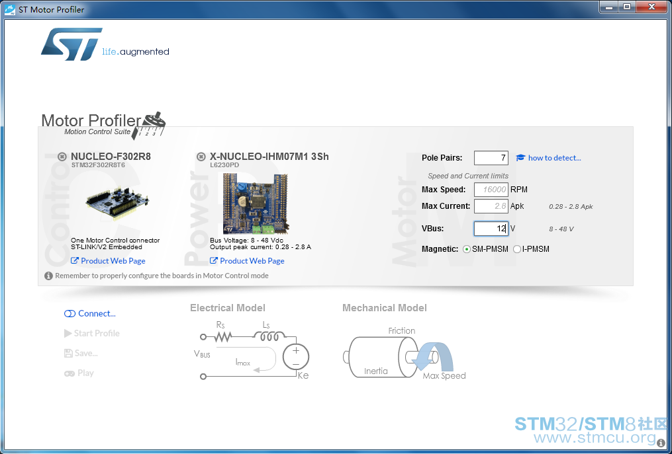This screenshot has height=454, width=672.
Task: Focus the Pole Pairs input field
Action: point(491,158)
